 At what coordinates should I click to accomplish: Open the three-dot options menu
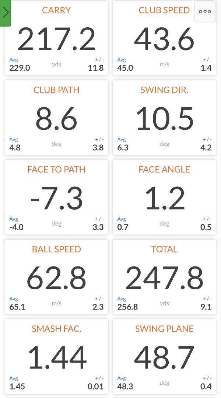205,11
